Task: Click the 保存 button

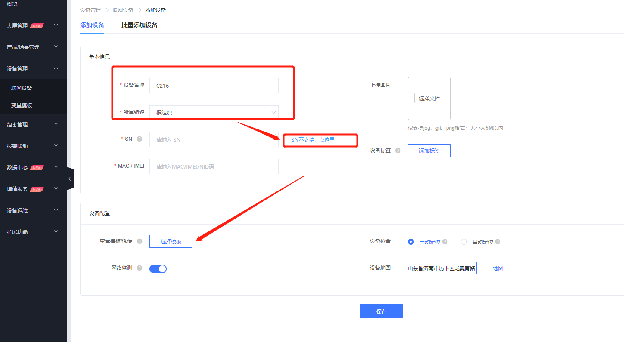Action: 381,311
